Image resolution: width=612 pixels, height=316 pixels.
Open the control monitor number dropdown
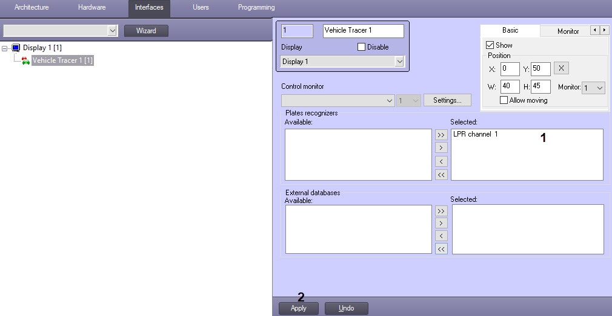pos(408,100)
